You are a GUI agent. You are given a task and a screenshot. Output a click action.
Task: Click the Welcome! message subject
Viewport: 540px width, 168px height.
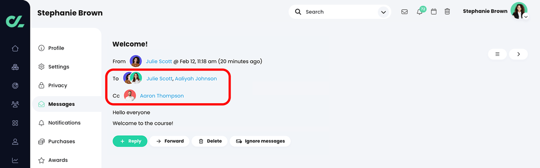pos(130,44)
